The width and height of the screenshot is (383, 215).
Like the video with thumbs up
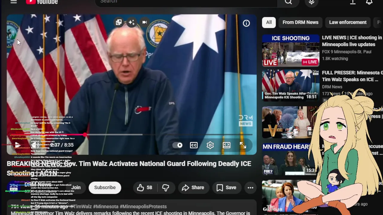145,188
